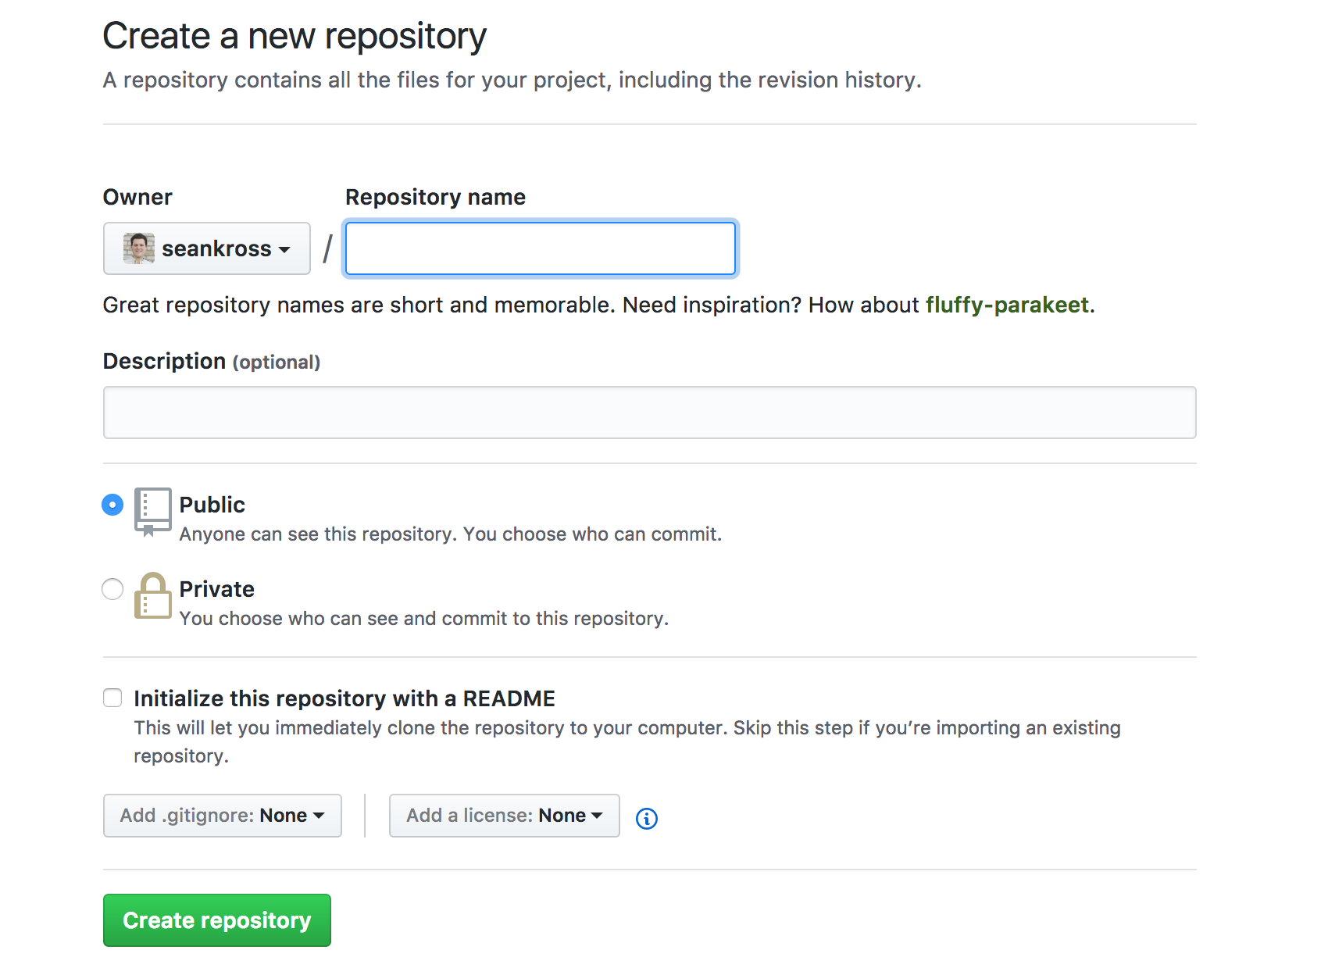Viewport: 1328px width, 975px height.
Task: Use the fluffy-parakeet name suggestion link
Action: (x=1007, y=305)
